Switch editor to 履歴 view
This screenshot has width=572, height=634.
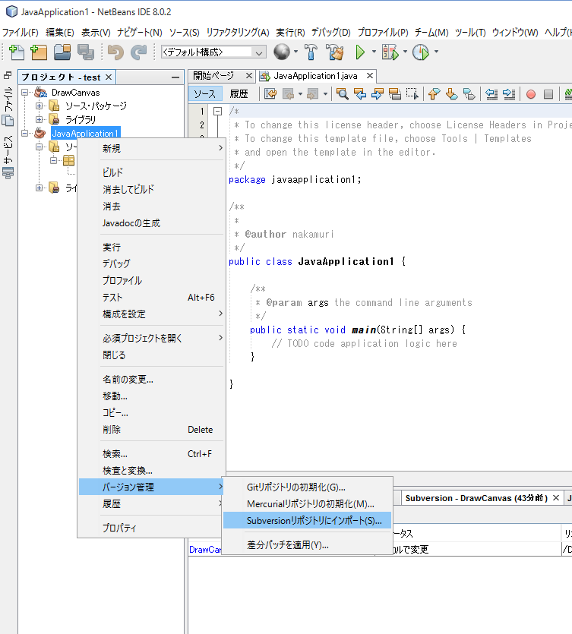coord(239,94)
